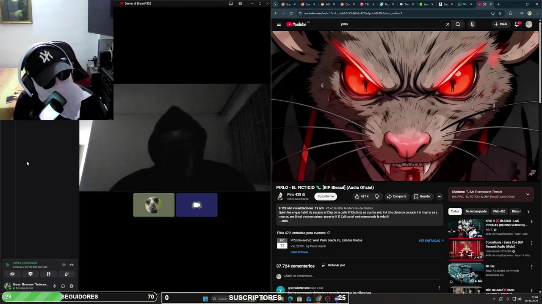Open YouTube notifications bell

pyautogui.click(x=517, y=24)
